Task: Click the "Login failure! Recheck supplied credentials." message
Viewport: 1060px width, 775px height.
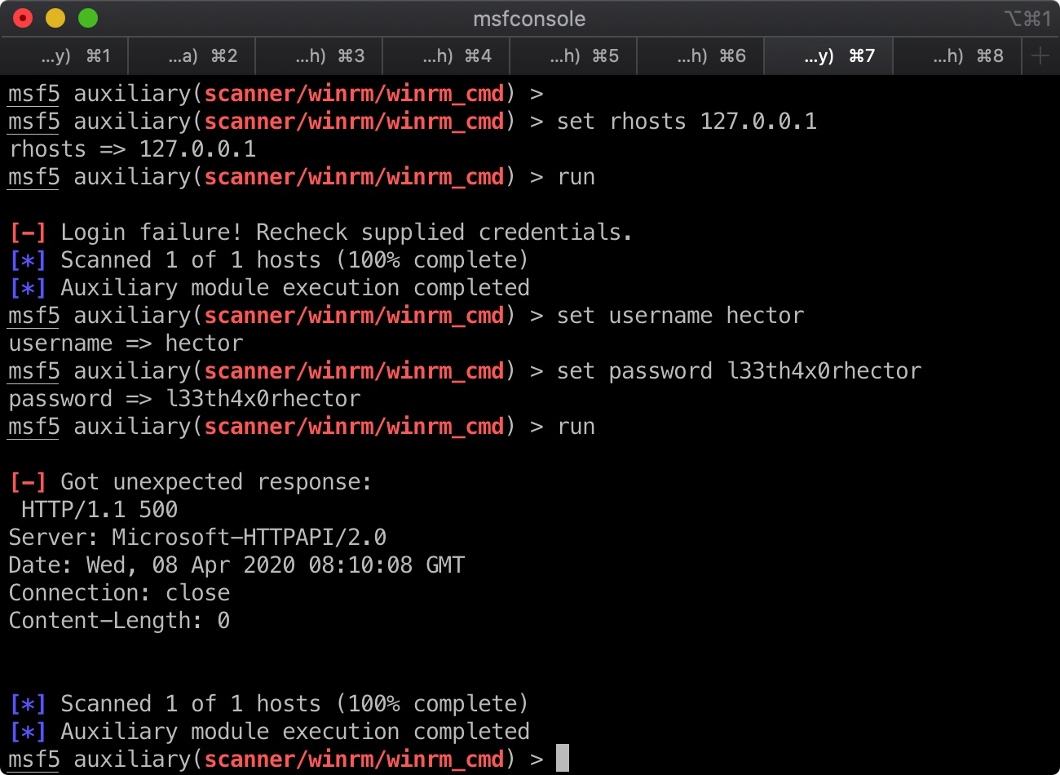Action: tap(347, 232)
